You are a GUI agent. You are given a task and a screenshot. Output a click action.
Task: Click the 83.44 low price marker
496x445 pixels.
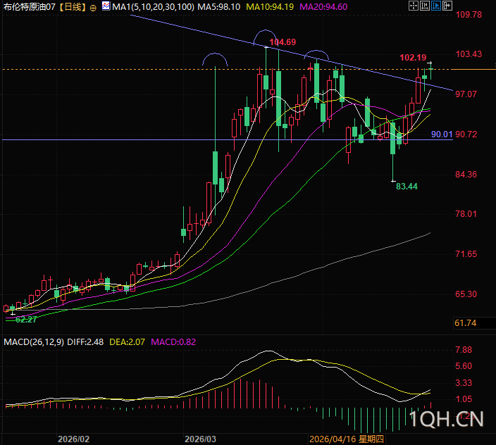click(x=407, y=187)
